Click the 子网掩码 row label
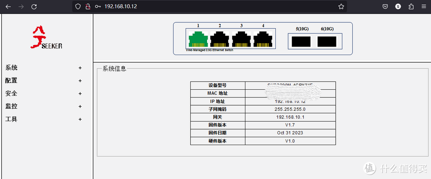Screen dimensions: 431x179 pos(218,109)
